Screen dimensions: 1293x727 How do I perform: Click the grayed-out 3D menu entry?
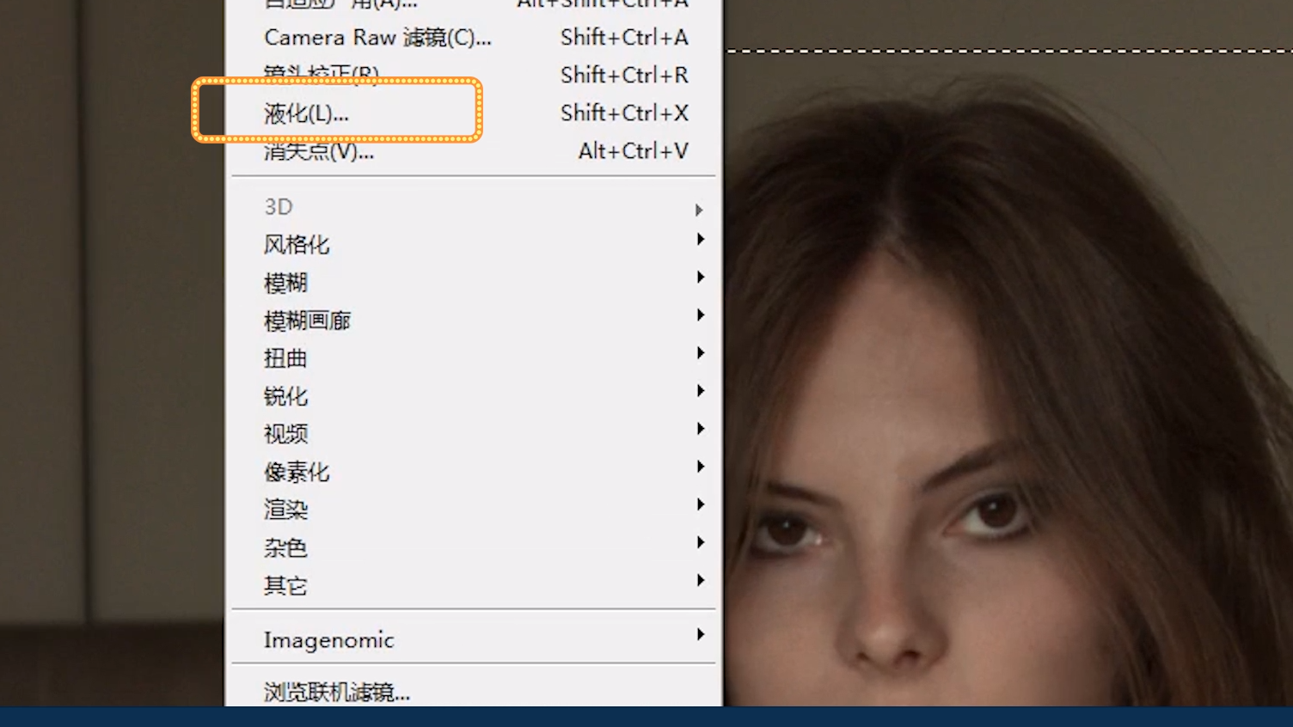click(279, 207)
